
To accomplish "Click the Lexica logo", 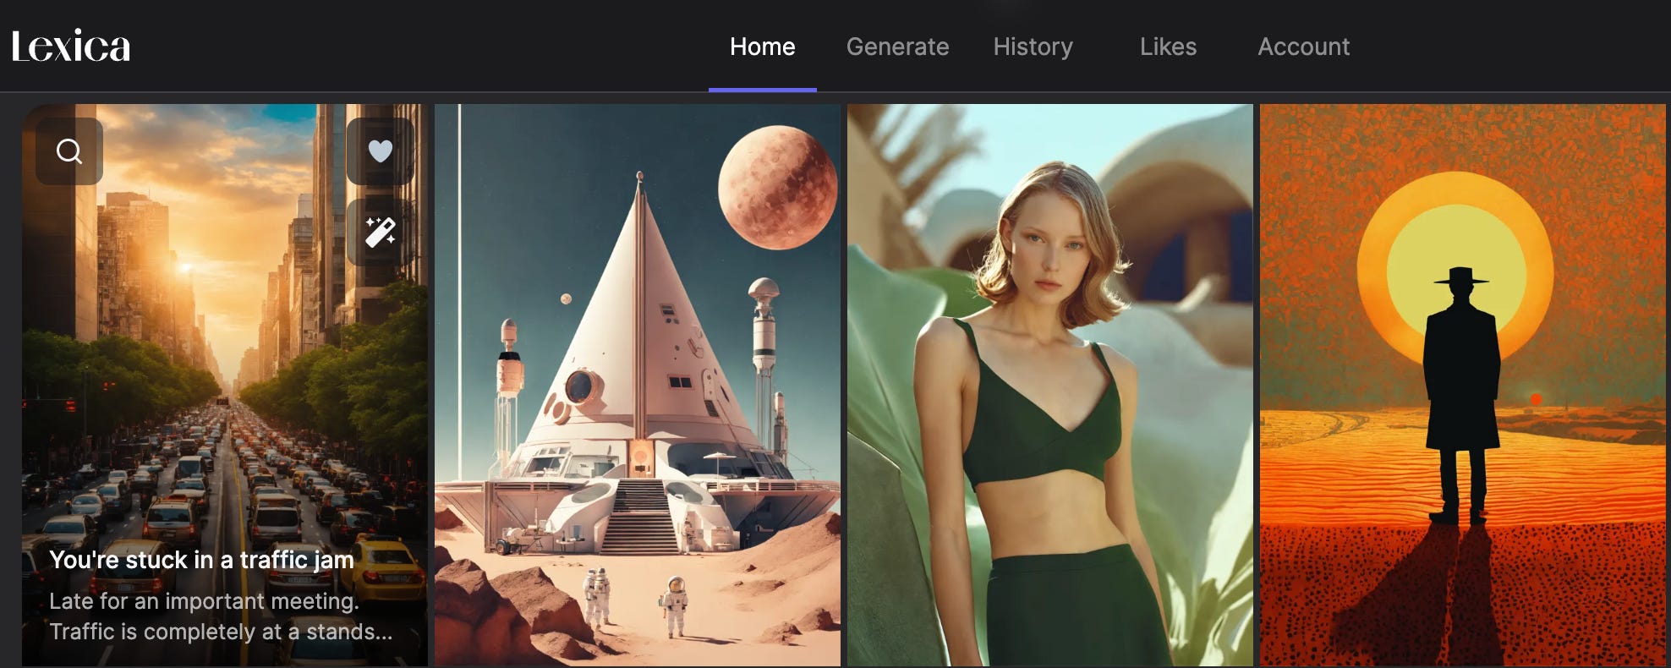I will [x=71, y=46].
